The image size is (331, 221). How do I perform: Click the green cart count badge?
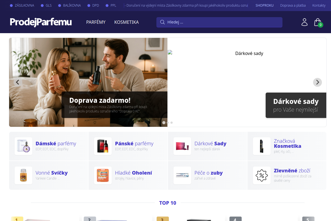320,25
